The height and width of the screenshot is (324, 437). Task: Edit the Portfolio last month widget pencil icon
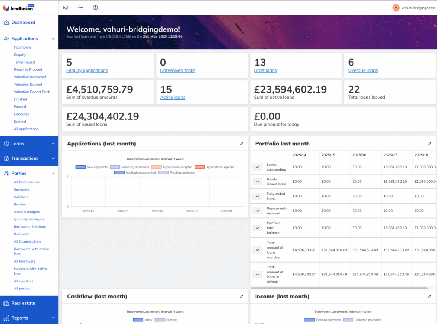pos(429,144)
